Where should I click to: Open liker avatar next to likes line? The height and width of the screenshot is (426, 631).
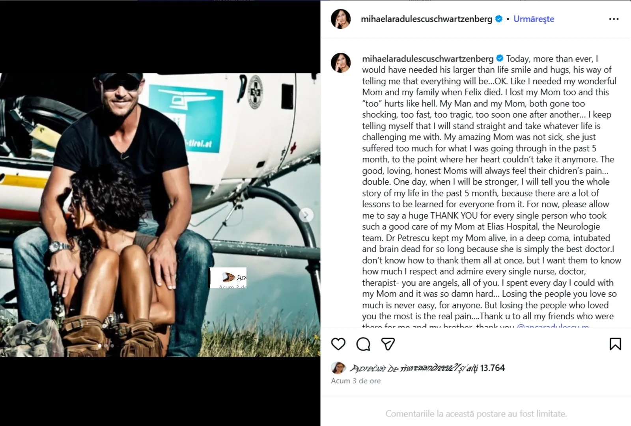(x=339, y=368)
